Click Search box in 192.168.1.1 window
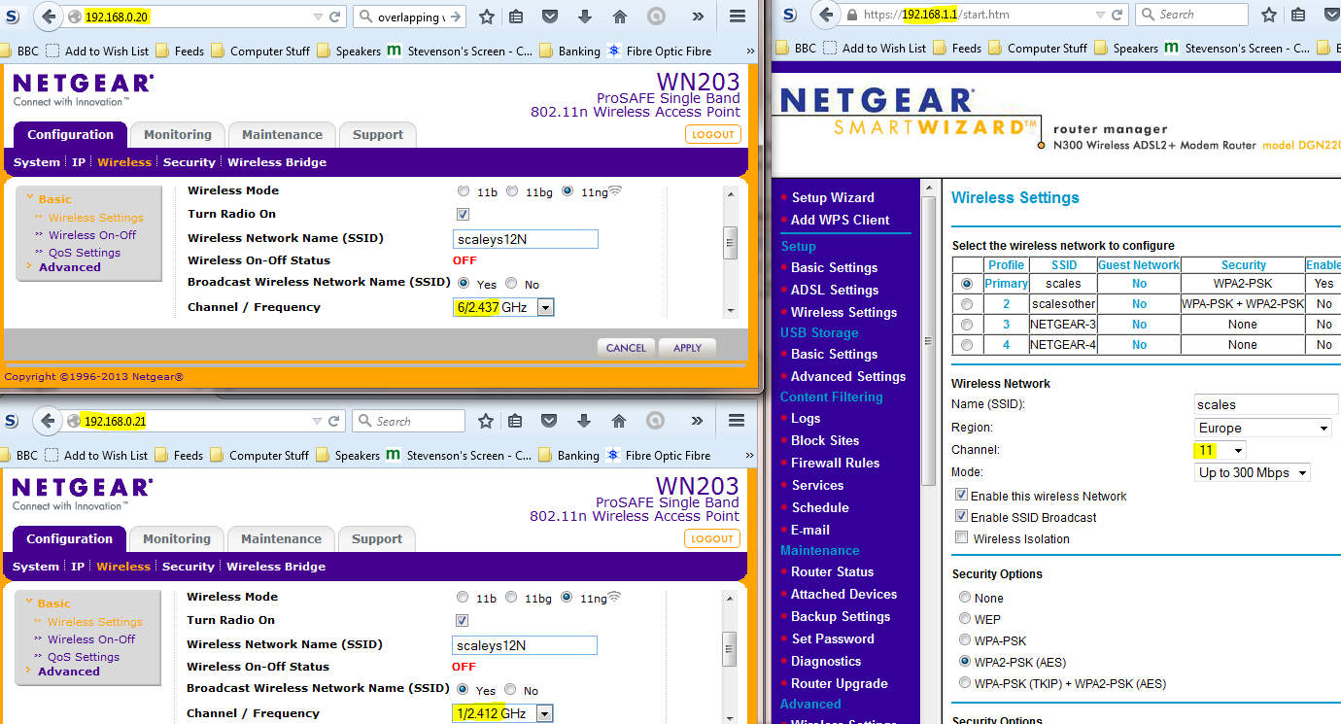 [1190, 15]
